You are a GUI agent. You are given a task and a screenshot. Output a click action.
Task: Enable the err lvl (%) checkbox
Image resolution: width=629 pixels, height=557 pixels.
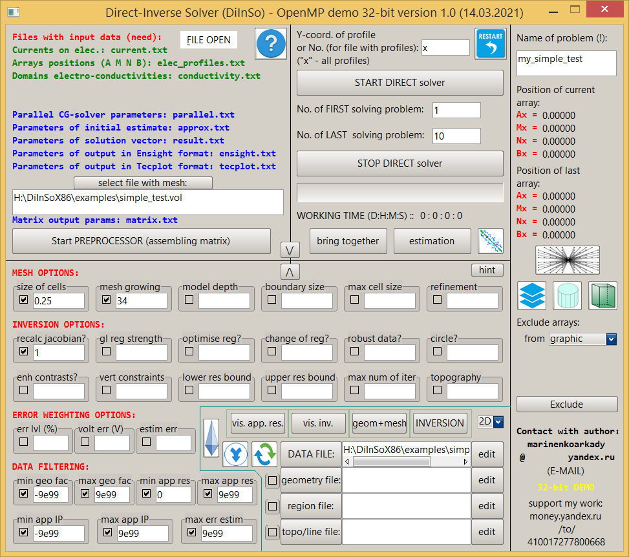tap(24, 441)
